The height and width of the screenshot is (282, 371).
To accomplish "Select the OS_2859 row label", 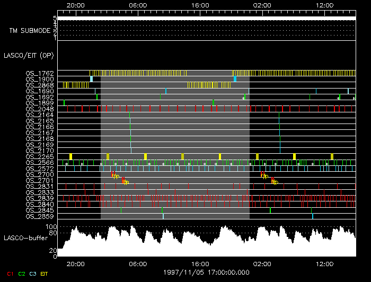I will (40, 216).
